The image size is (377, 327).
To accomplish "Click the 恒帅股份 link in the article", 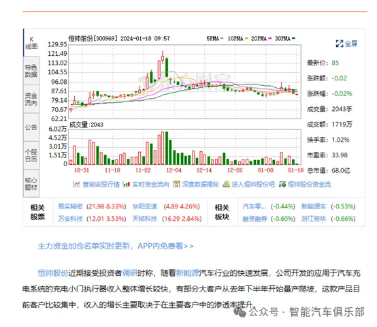I will pos(53,273).
